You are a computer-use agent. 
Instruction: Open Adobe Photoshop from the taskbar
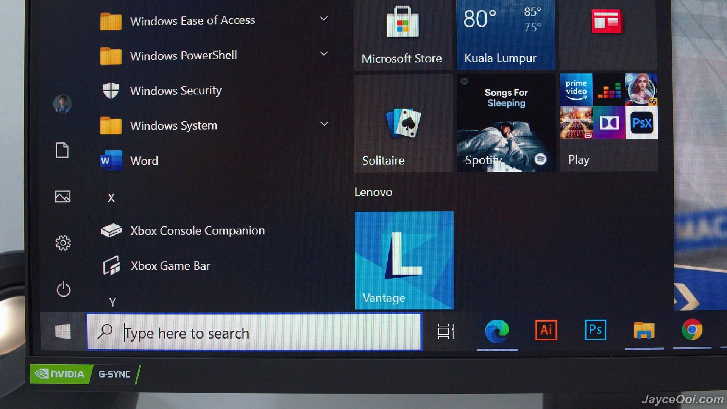(595, 330)
